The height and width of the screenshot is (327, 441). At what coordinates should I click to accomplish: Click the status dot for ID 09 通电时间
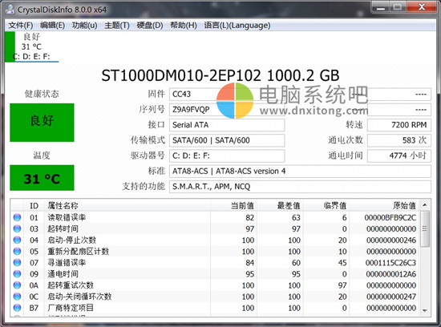click(17, 274)
